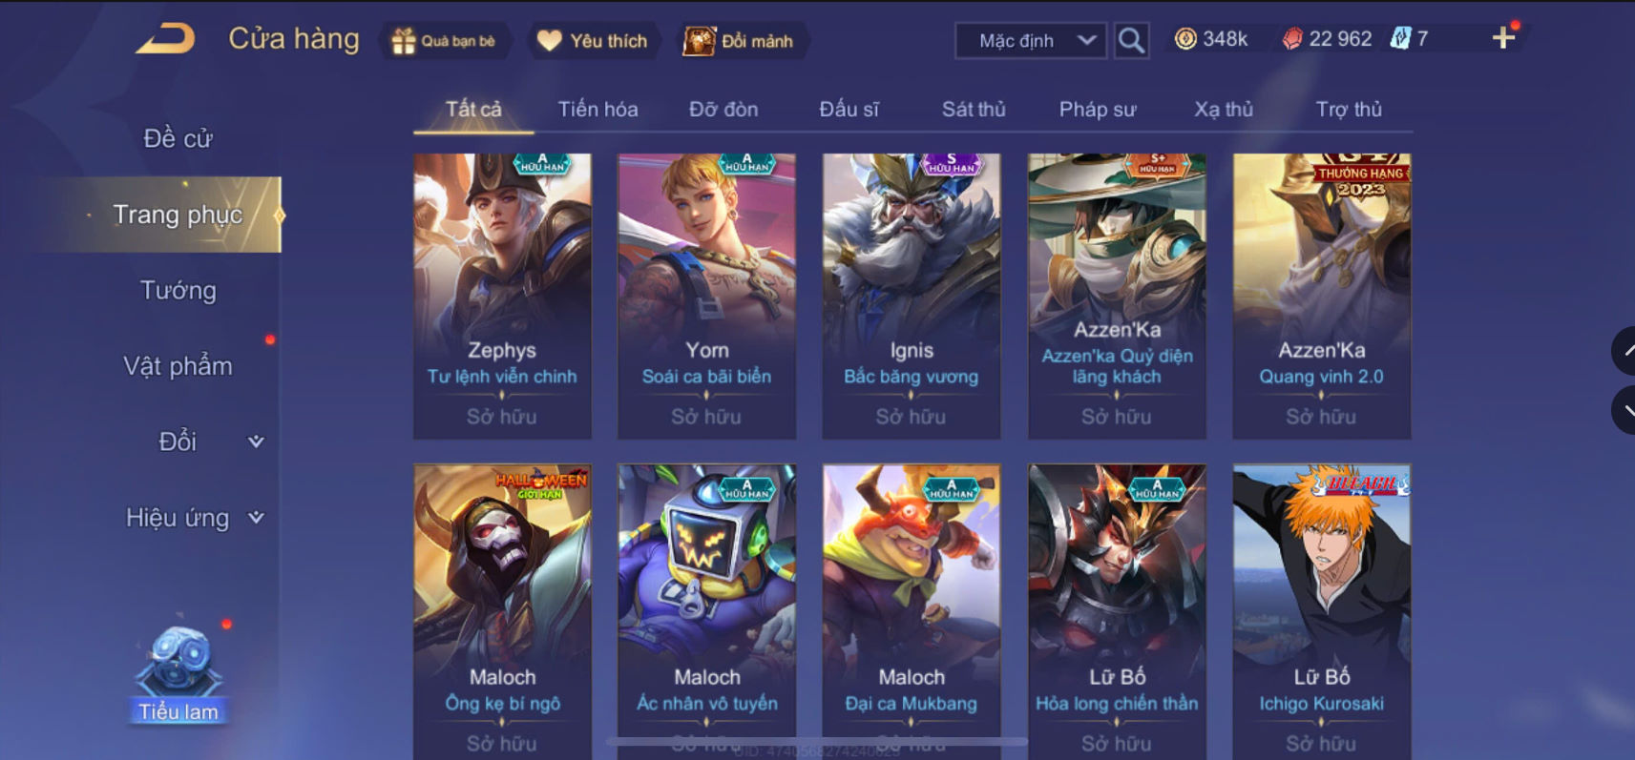The image size is (1635, 760).
Task: Click the gold coin balance icon
Action: pyautogui.click(x=1185, y=39)
